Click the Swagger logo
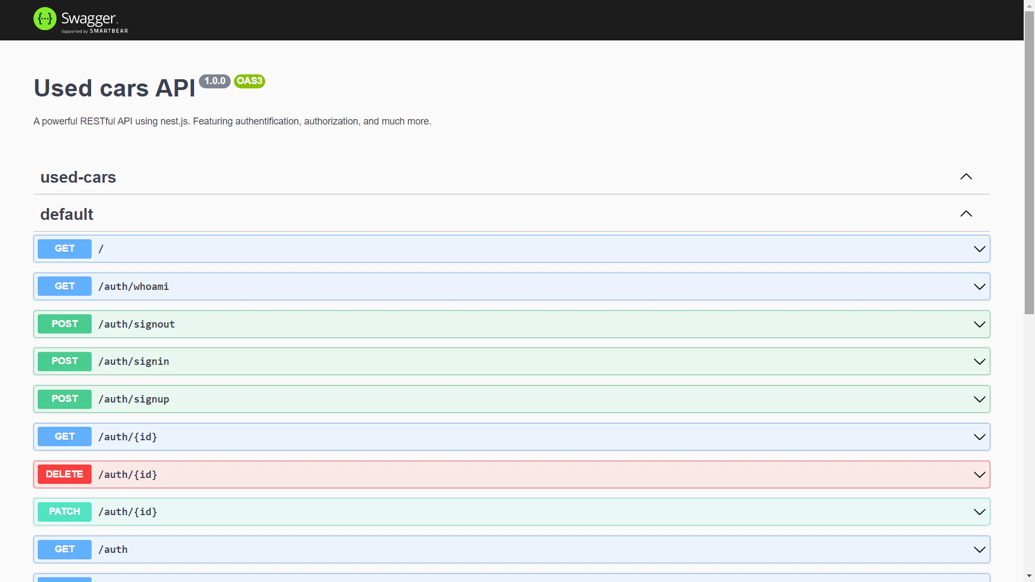 (x=80, y=19)
